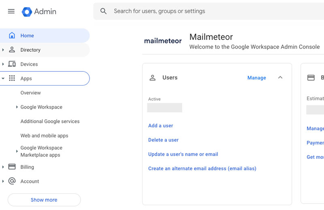The height and width of the screenshot is (210, 324).
Task: Click the Show more button
Action: (44, 200)
